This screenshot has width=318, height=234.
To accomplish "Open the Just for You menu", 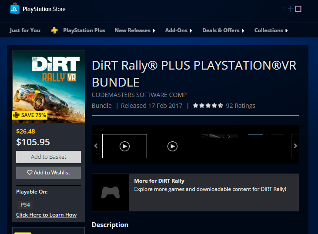I will pyautogui.click(x=25, y=30).
